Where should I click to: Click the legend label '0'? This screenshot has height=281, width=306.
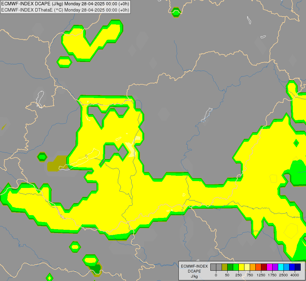pos(216,275)
